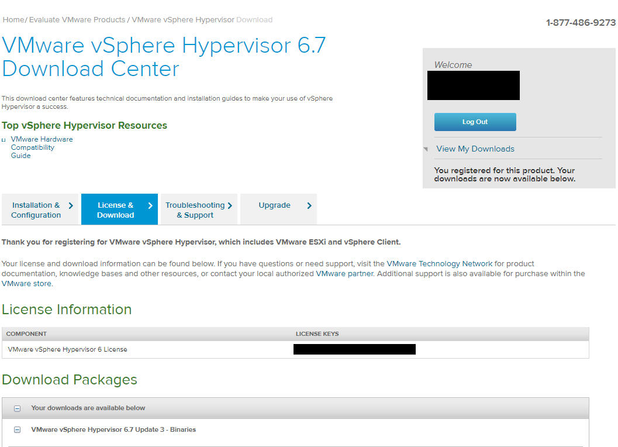Click 'VMware vSphere Hypervisor 6.7 Update 3 - Binaries' text
Viewport: 618px width, 447px height.
point(113,429)
